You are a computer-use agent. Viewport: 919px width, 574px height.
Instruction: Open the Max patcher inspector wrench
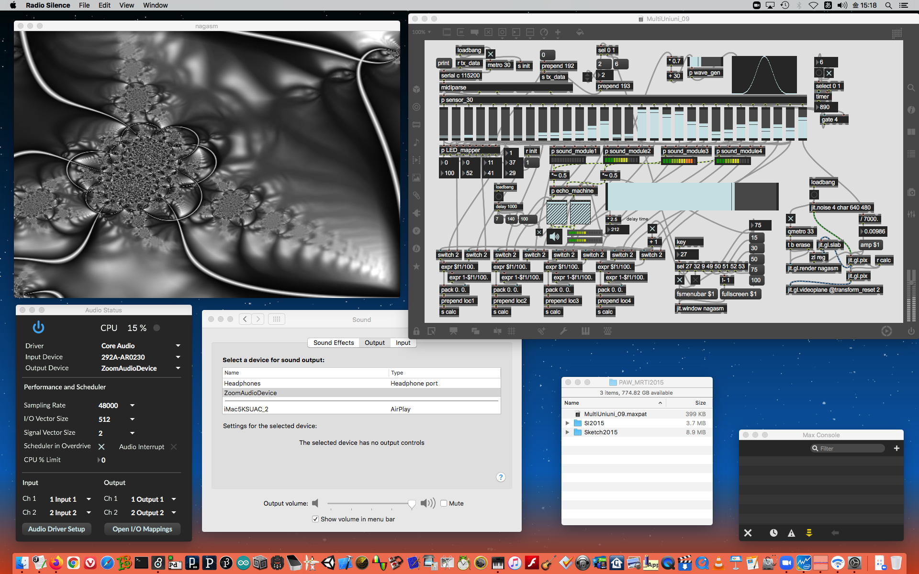[x=563, y=331]
